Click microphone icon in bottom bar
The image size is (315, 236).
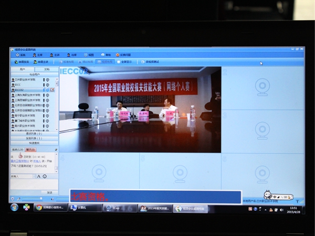pos(18,199)
